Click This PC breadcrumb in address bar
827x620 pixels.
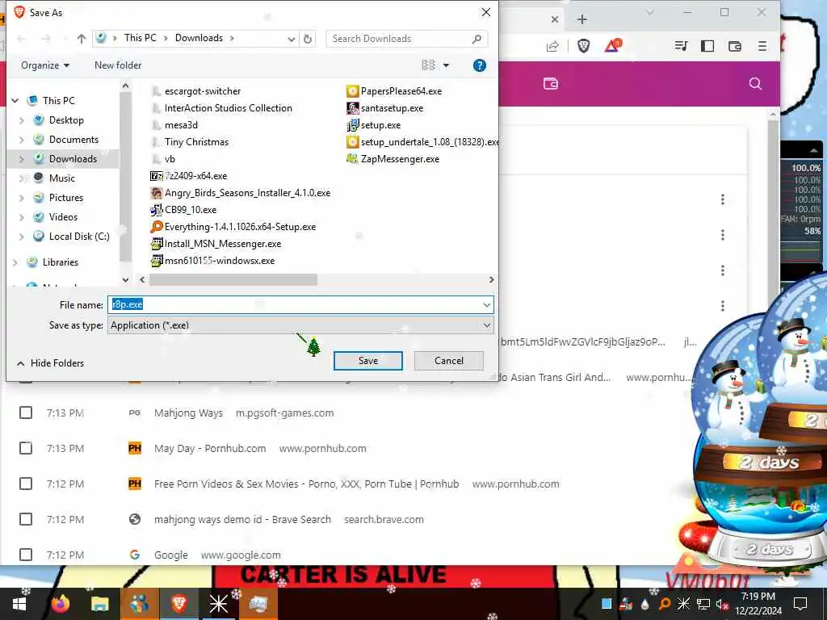point(141,38)
